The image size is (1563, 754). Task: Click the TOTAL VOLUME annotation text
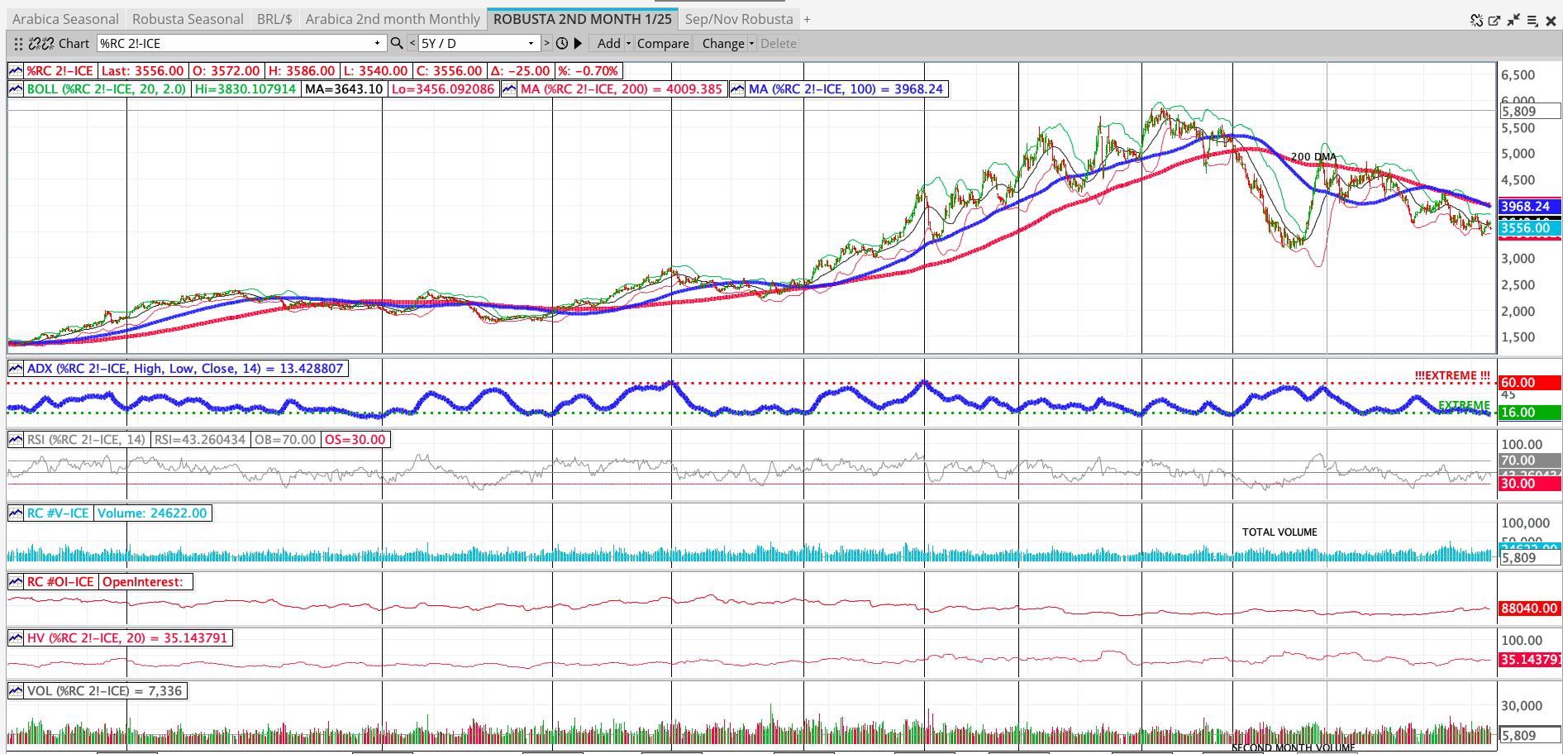(1279, 532)
